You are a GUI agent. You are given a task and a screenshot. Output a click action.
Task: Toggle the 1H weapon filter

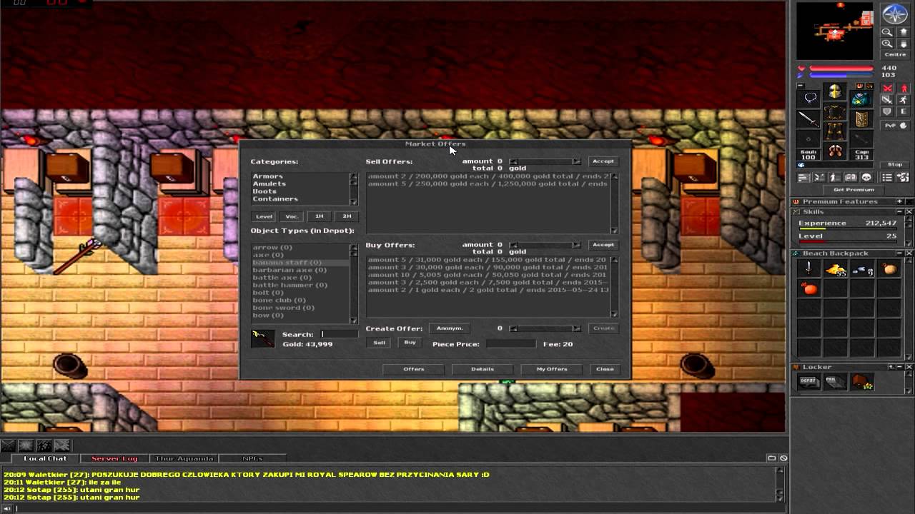pos(320,216)
